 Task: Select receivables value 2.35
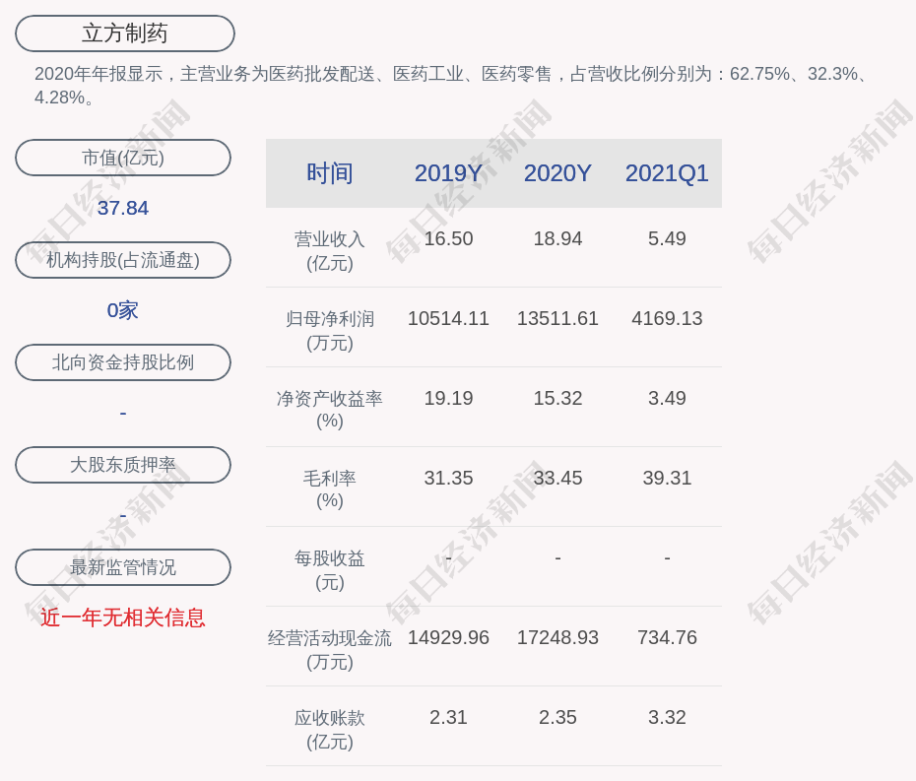click(557, 717)
